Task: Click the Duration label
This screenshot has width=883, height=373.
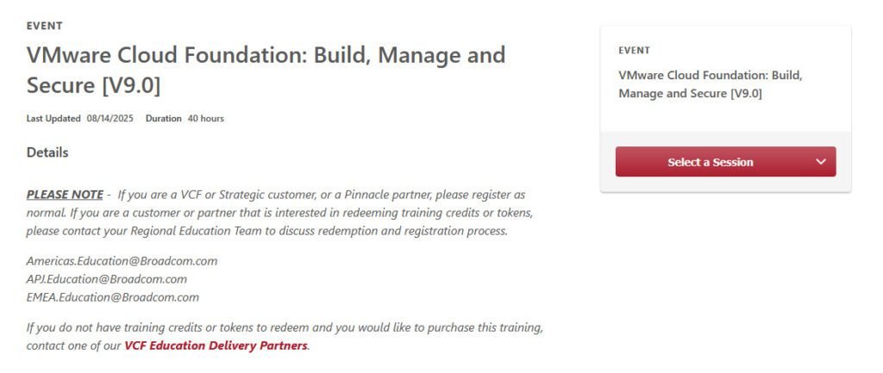Action: (x=164, y=118)
